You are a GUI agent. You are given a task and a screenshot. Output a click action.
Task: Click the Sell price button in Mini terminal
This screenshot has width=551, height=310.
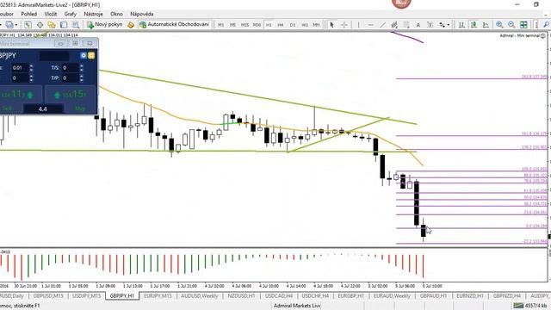pos(21,95)
